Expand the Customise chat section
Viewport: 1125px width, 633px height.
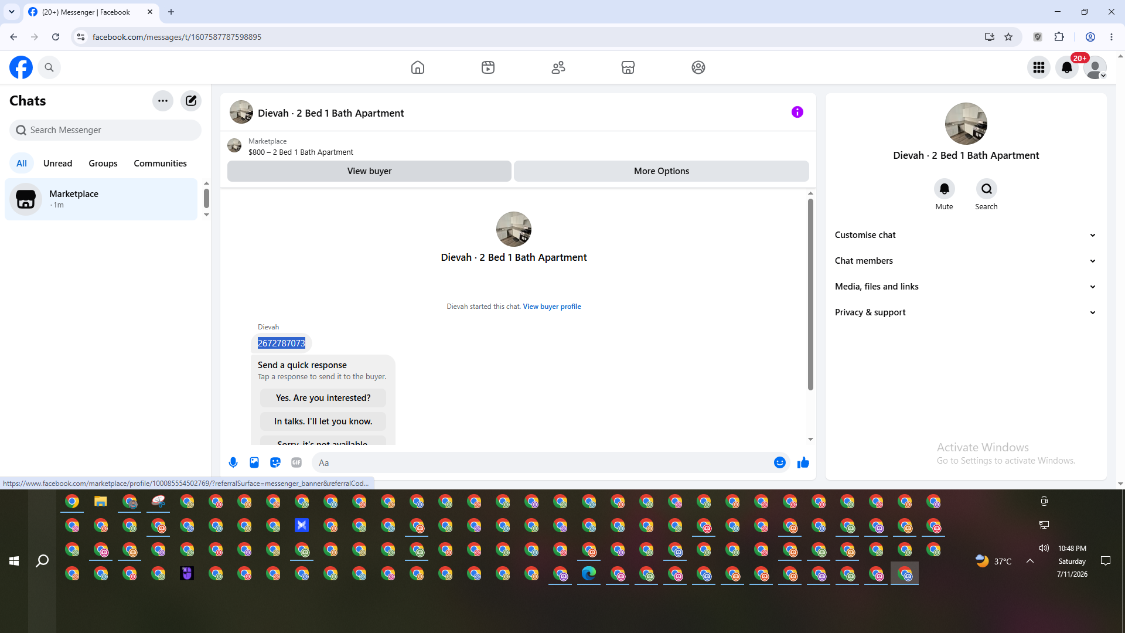tap(966, 235)
